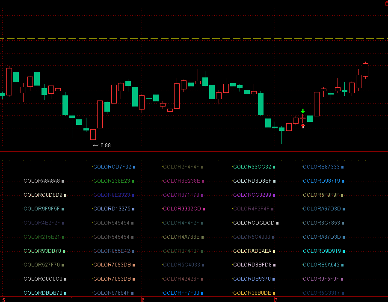The height and width of the screenshot is (302, 388).
Task: Click the COLORDBDB70 text label
Action: click(43, 293)
